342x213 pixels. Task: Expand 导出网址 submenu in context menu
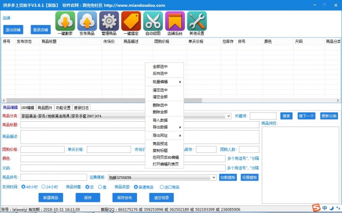pyautogui.click(x=165, y=135)
